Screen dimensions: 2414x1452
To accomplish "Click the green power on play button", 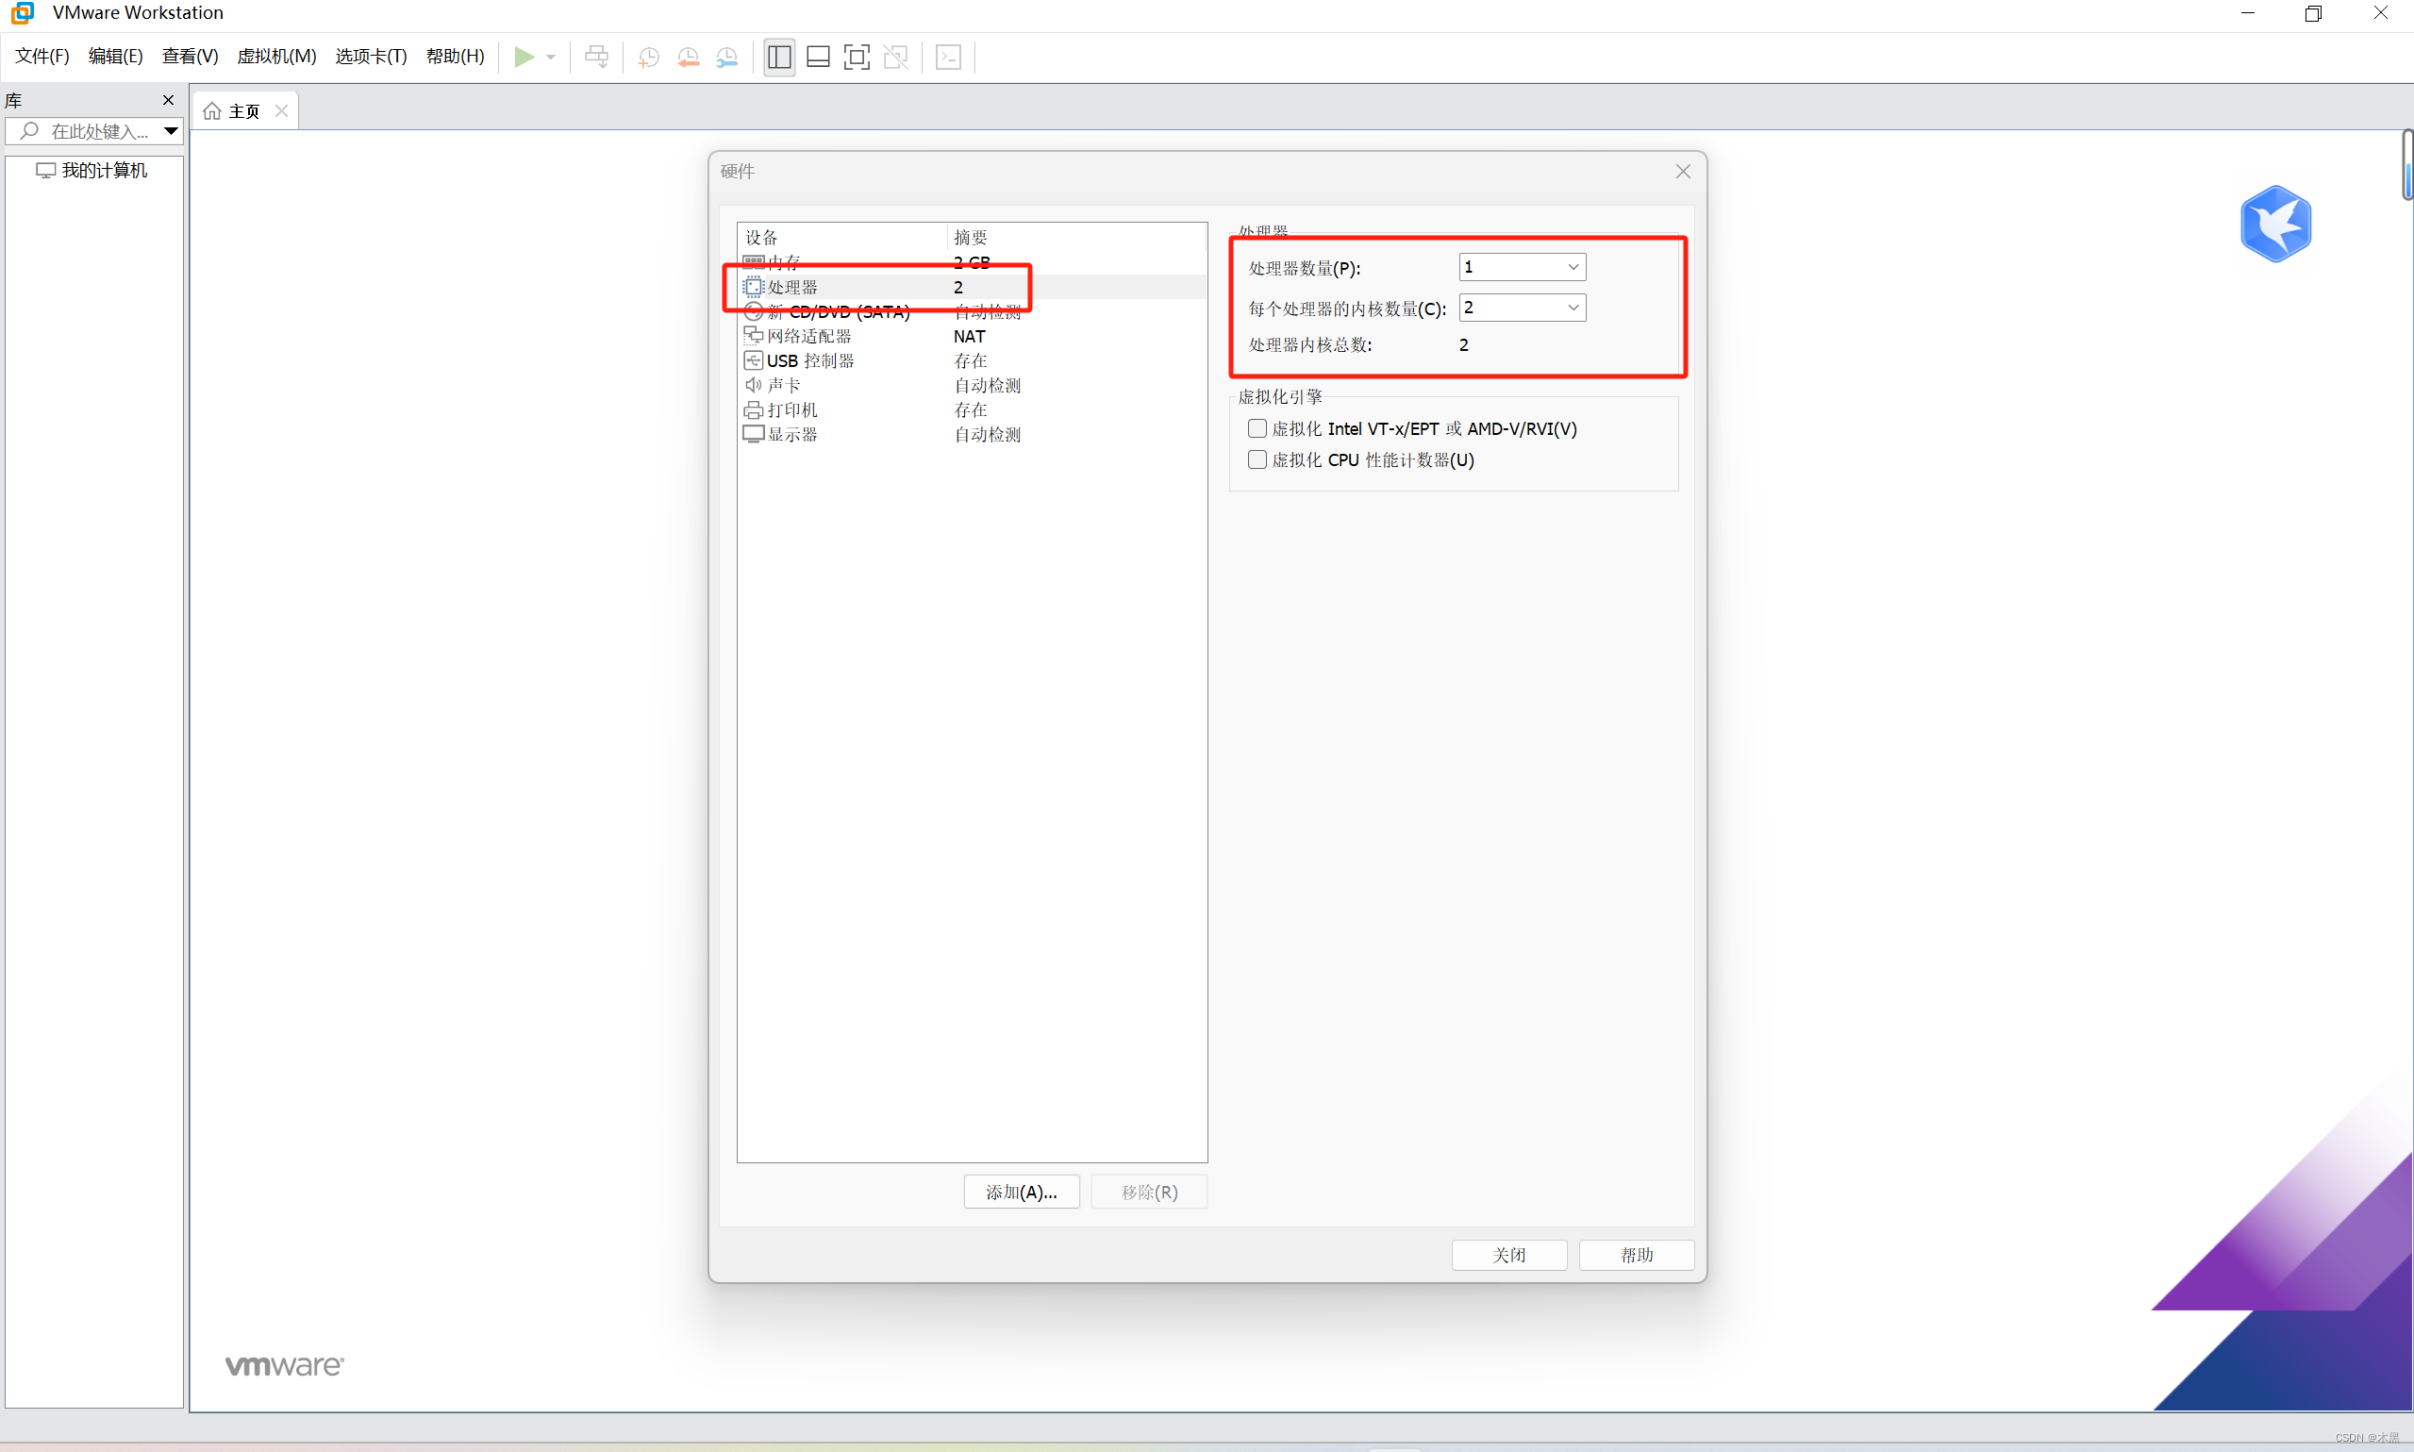I will pos(524,57).
